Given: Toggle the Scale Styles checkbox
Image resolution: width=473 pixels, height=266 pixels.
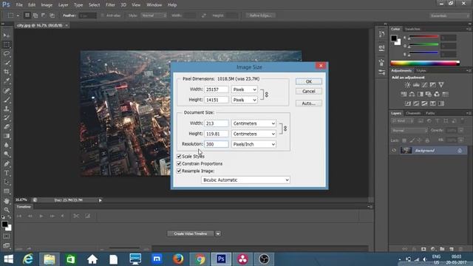Looking at the screenshot, I should click(179, 156).
